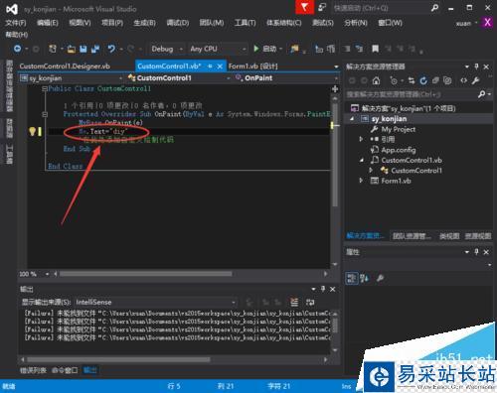
Task: Toggle pin on CustomControl1.vb tab
Action: (210, 66)
